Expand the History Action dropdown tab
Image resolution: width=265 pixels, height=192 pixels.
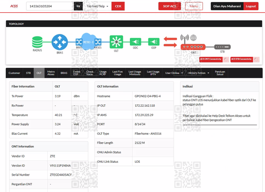(199, 73)
